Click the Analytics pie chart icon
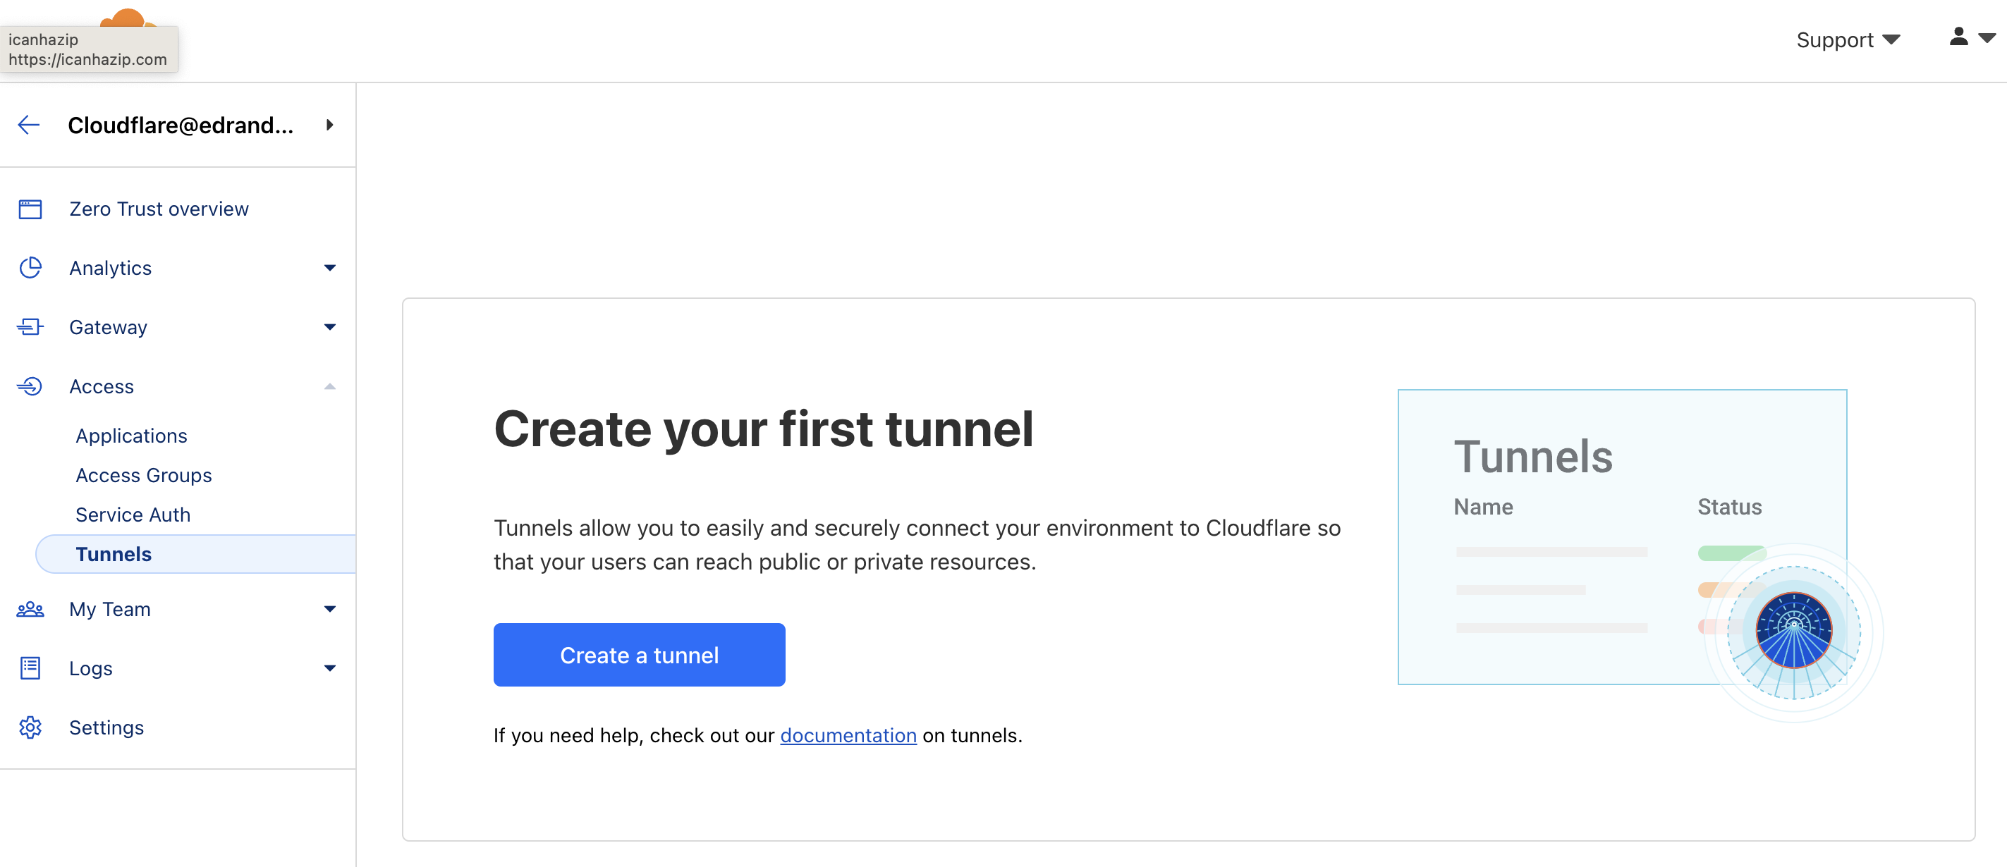 pos(30,267)
